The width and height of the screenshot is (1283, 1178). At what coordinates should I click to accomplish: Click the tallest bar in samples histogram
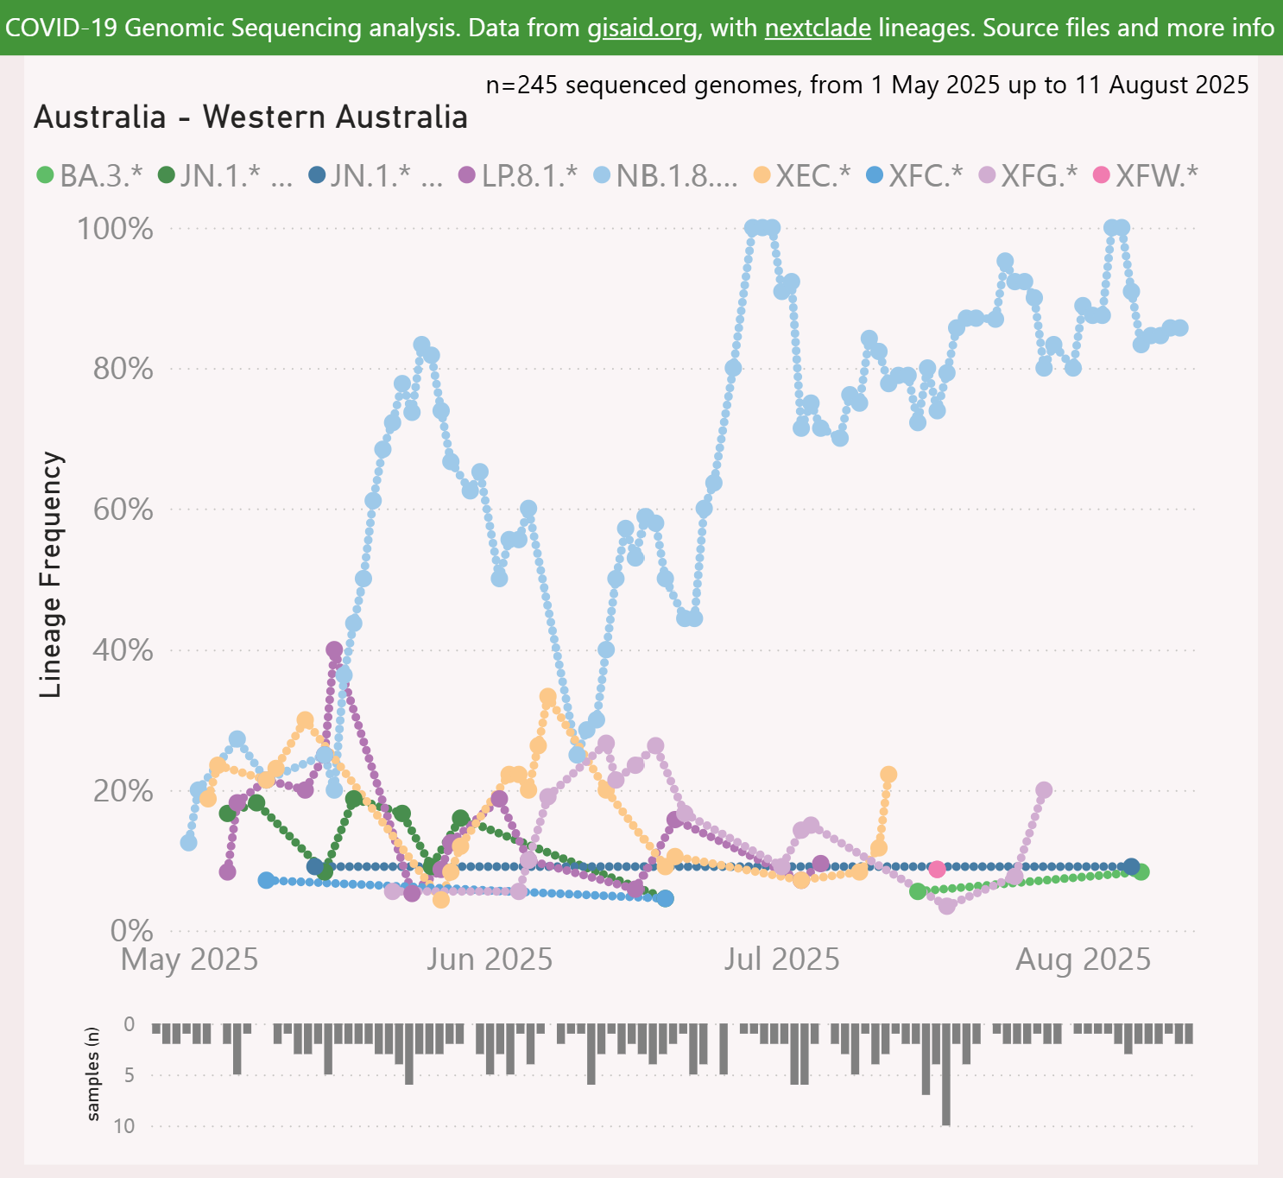pos(946,1074)
